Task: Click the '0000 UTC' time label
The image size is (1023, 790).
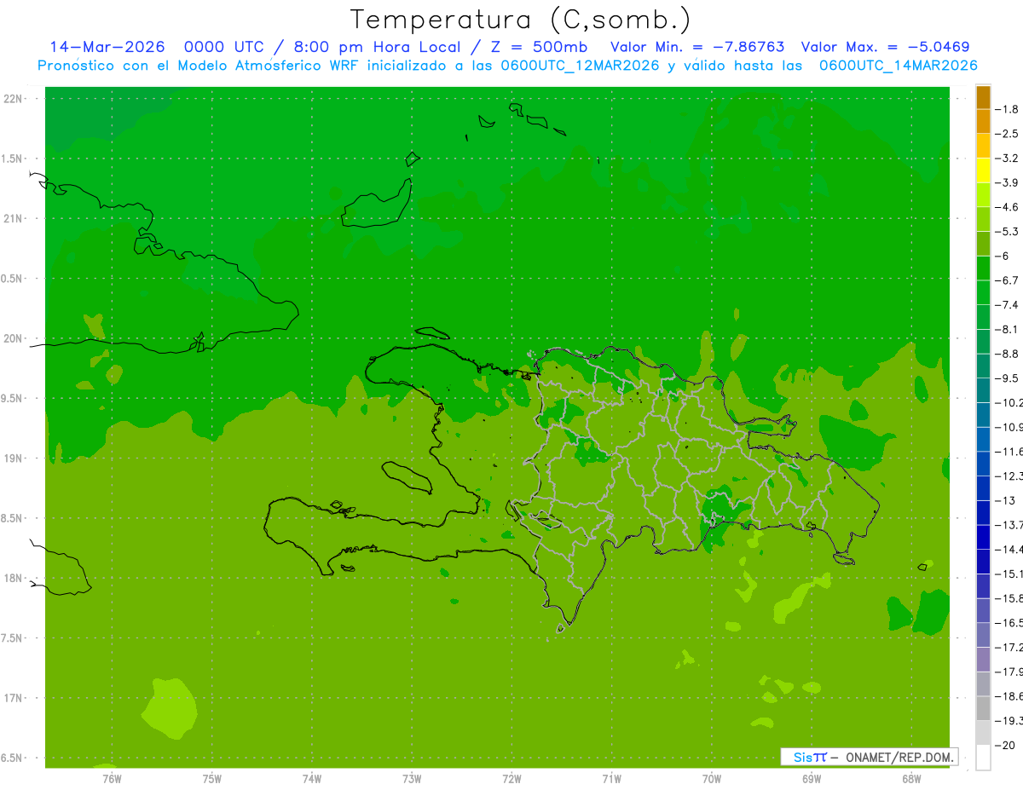Action: point(226,47)
